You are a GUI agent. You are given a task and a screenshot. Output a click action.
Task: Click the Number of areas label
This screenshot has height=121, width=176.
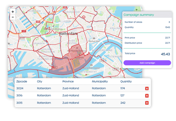pos(133,22)
